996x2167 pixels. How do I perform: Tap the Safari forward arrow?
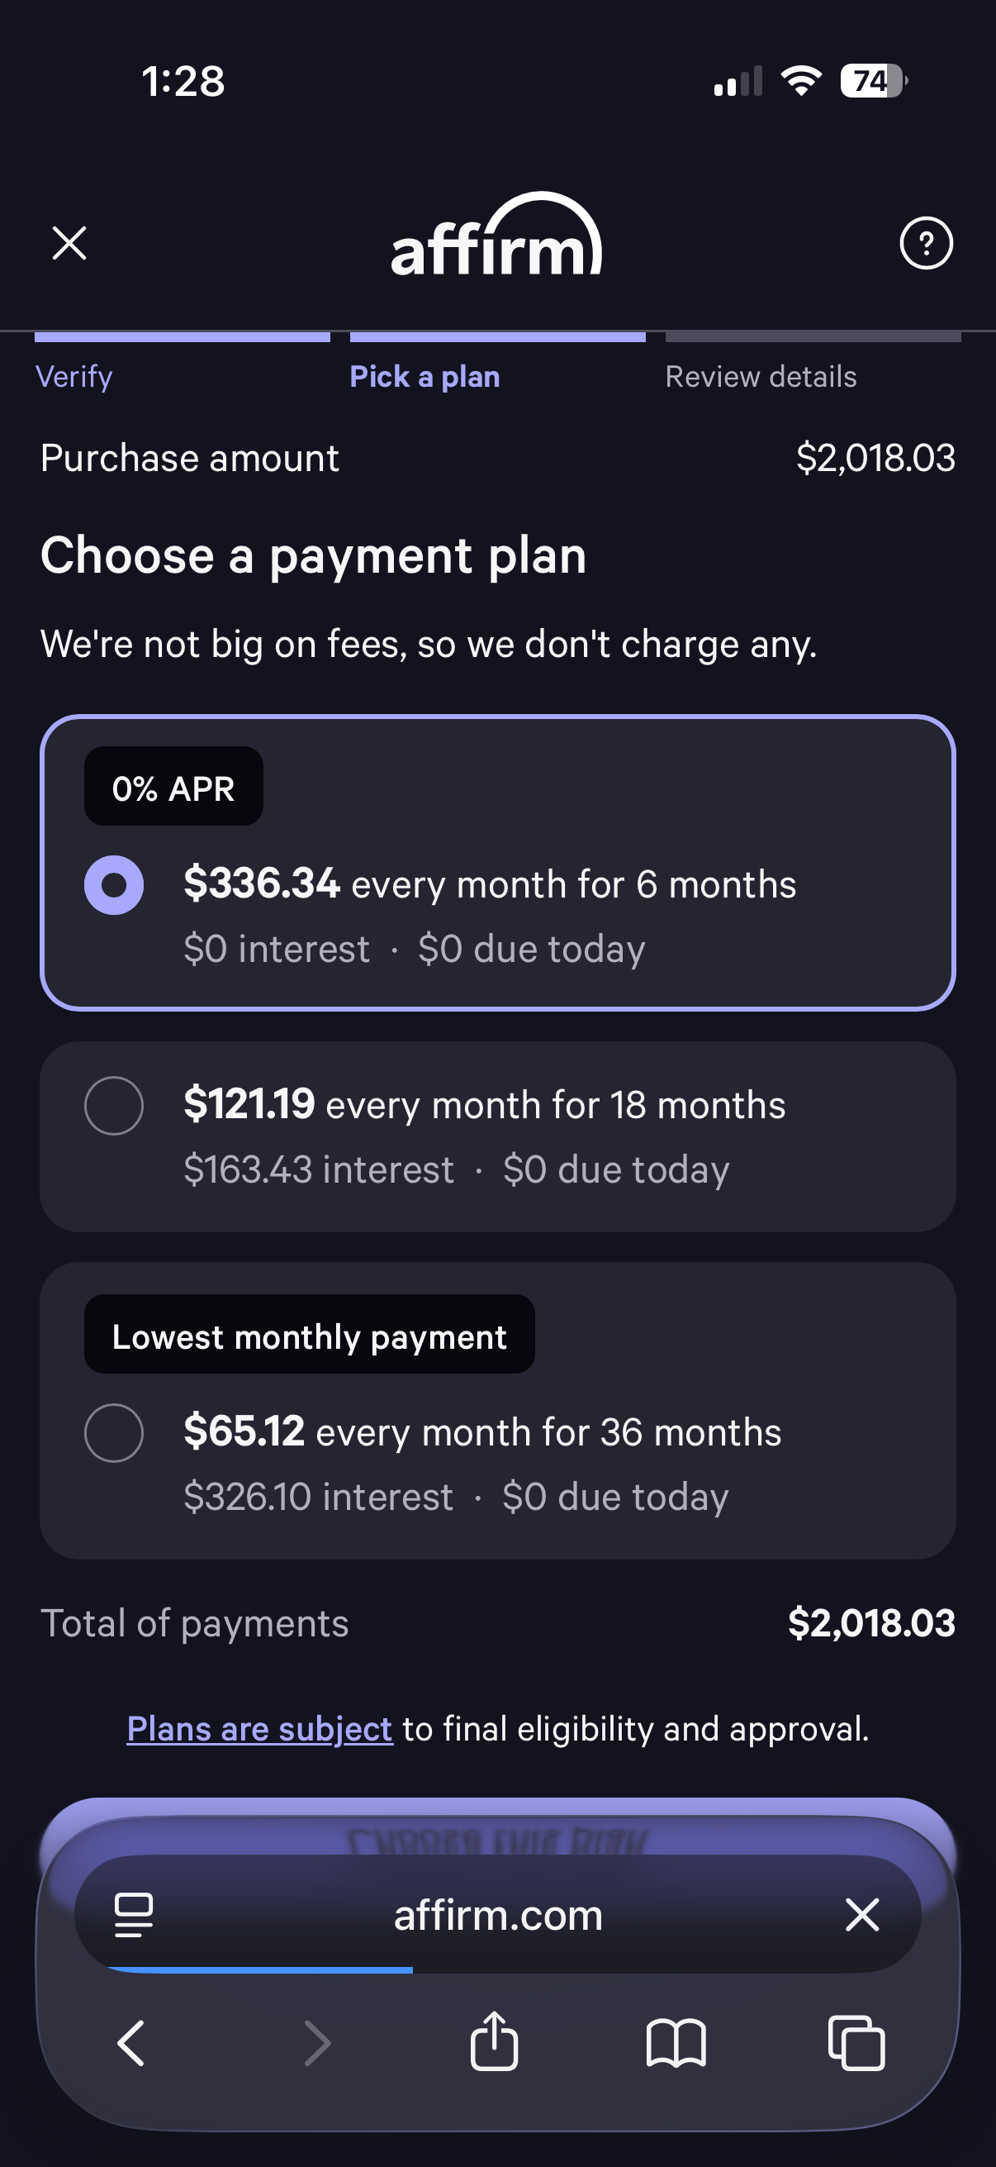pyautogui.click(x=317, y=2042)
